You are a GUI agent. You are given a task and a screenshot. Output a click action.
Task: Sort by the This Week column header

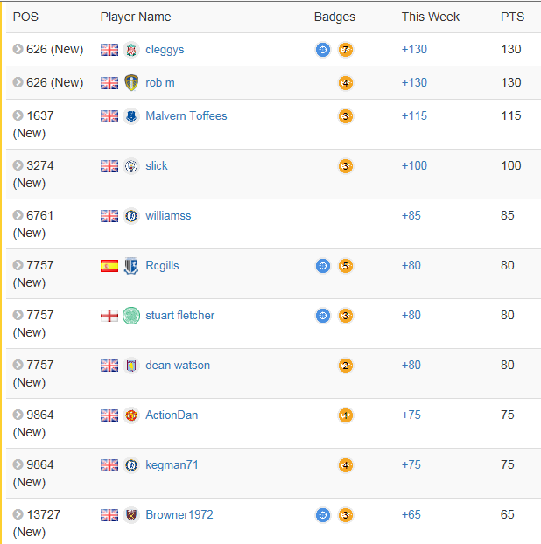click(430, 17)
